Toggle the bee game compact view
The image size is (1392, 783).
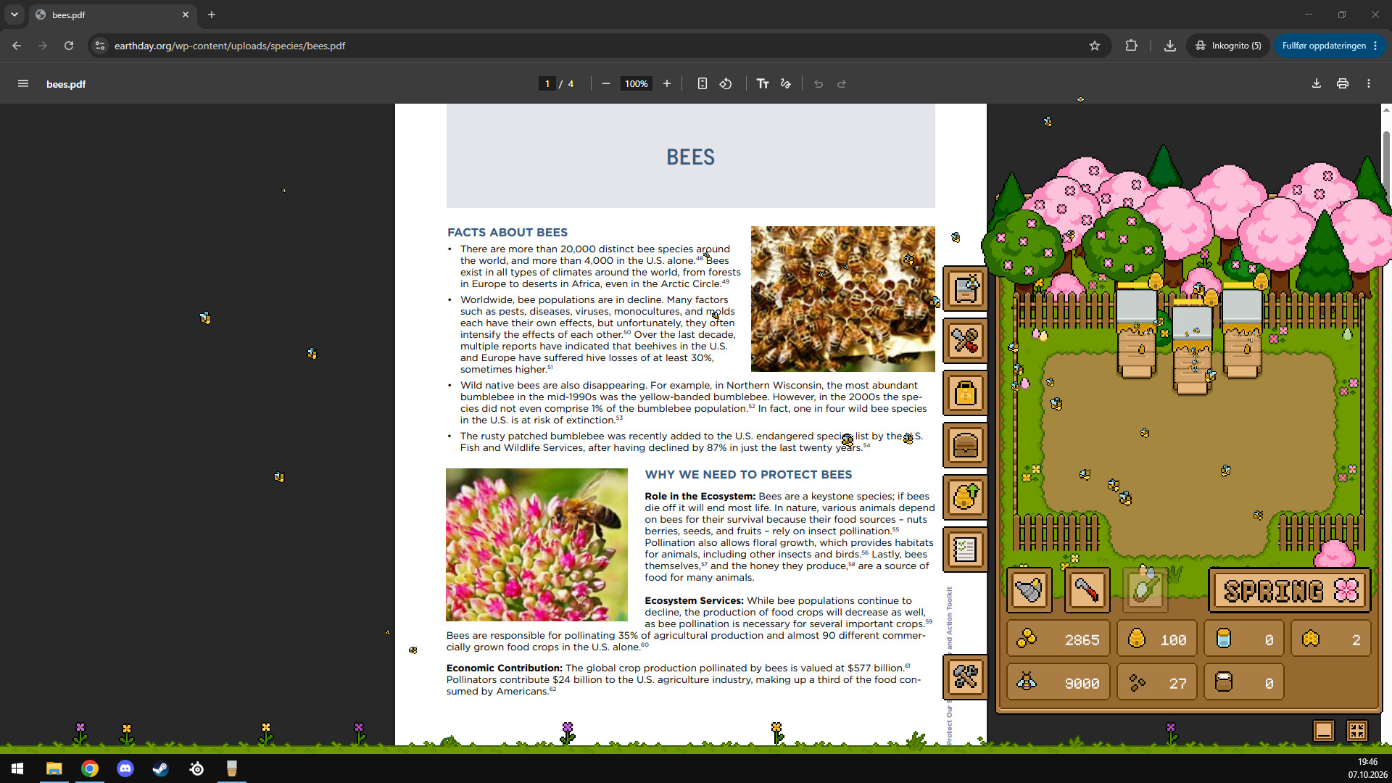1357,730
